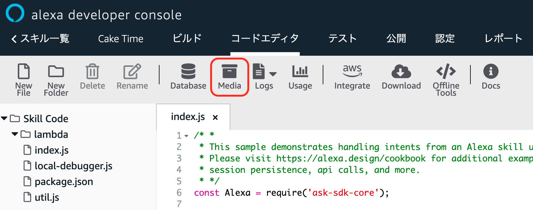Download the skill code
The height and width of the screenshot is (210, 533).
tap(401, 72)
